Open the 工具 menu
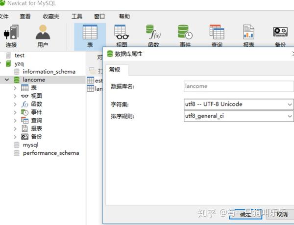 (x=77, y=17)
